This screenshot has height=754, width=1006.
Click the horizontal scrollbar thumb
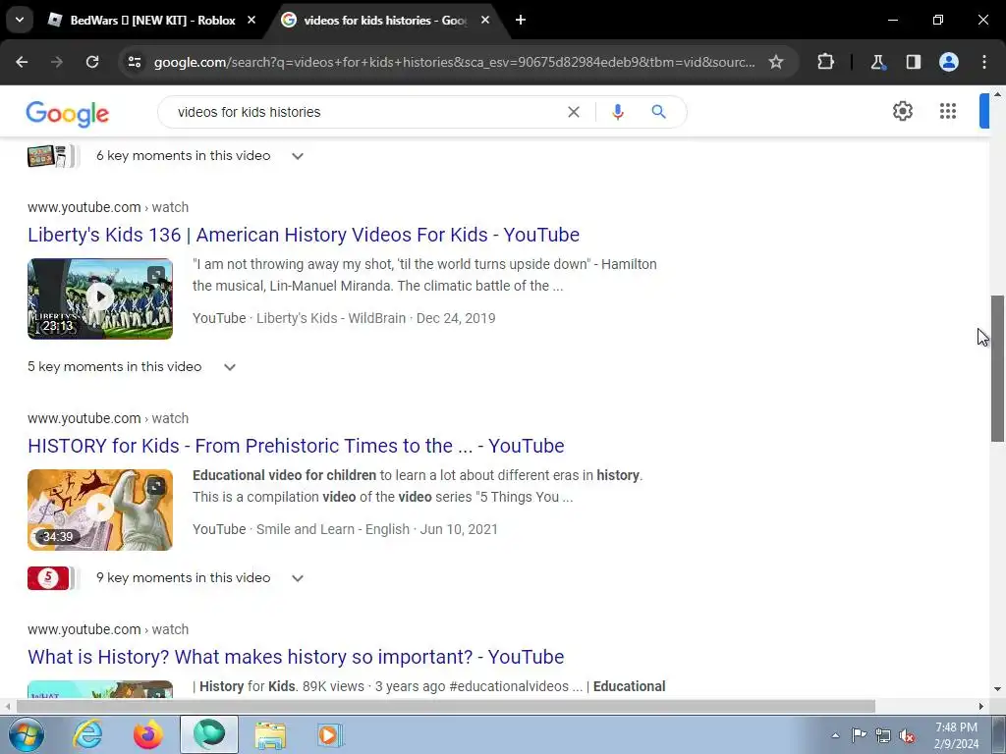tap(445, 706)
